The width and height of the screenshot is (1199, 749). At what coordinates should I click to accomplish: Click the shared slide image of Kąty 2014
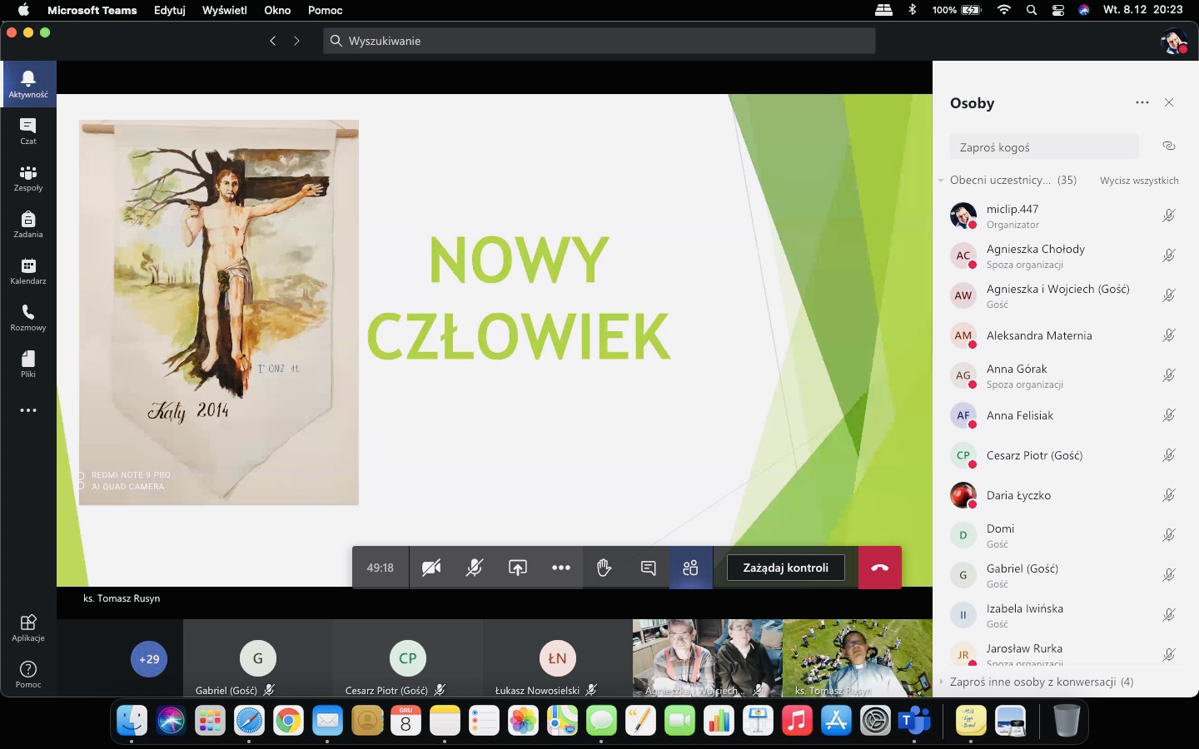pyautogui.click(x=219, y=312)
